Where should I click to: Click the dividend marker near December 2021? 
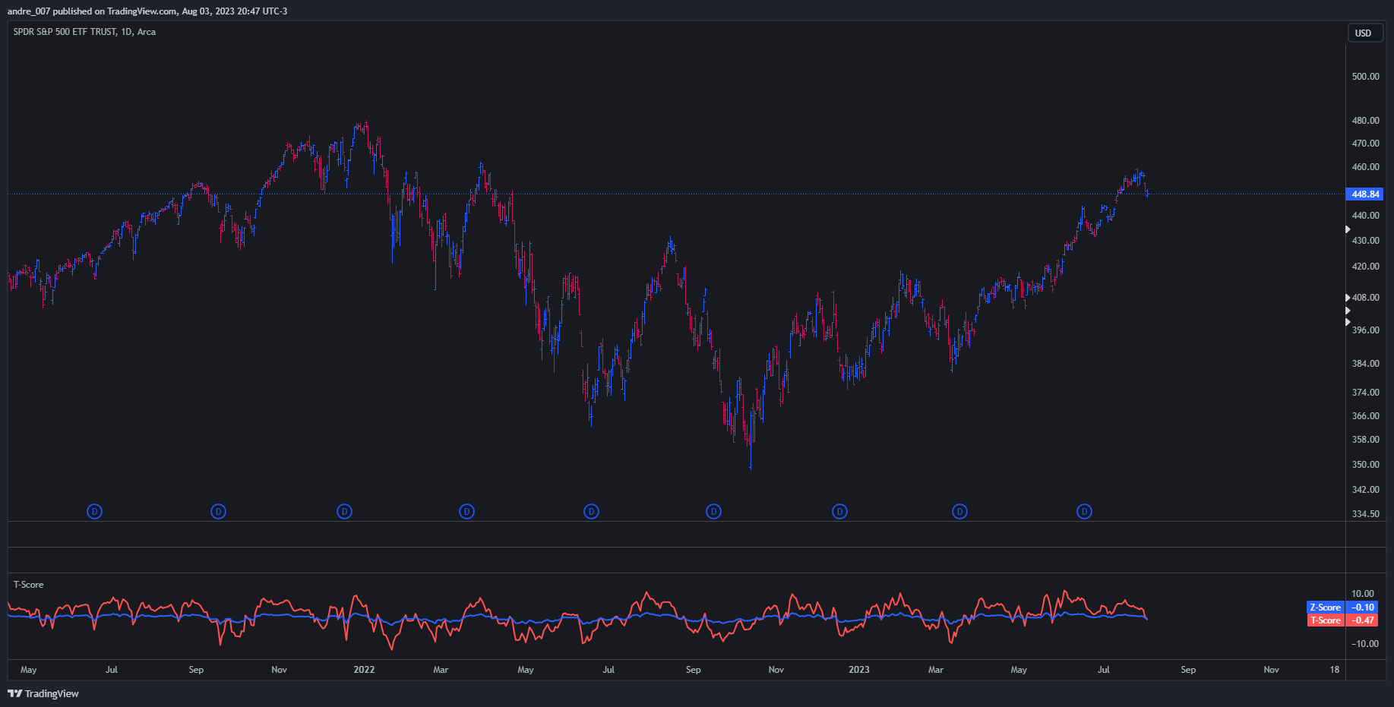pyautogui.click(x=344, y=512)
